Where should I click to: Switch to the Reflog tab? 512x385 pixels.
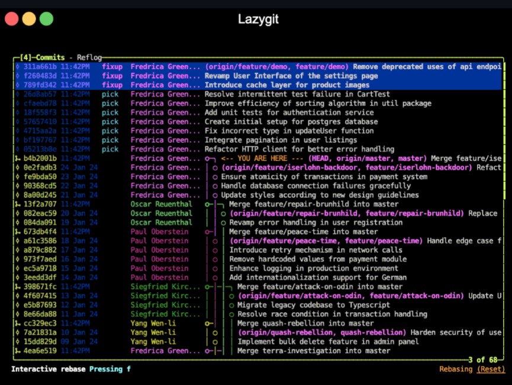tap(89, 57)
